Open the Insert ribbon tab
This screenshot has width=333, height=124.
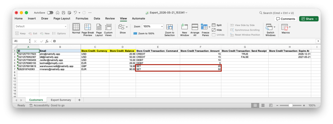32,19
